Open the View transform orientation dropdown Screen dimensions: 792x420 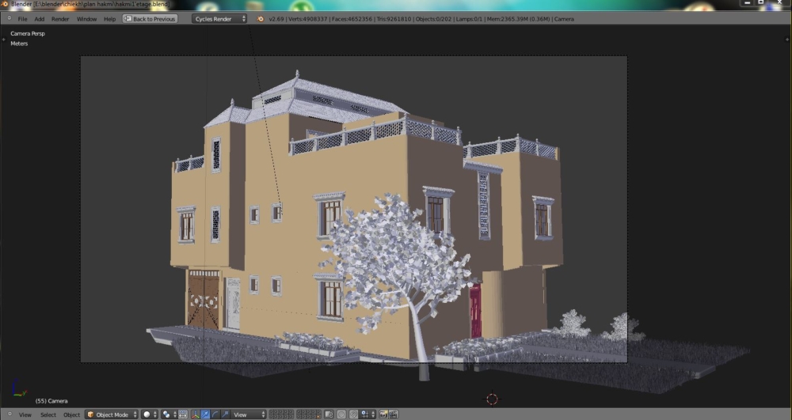tap(248, 414)
